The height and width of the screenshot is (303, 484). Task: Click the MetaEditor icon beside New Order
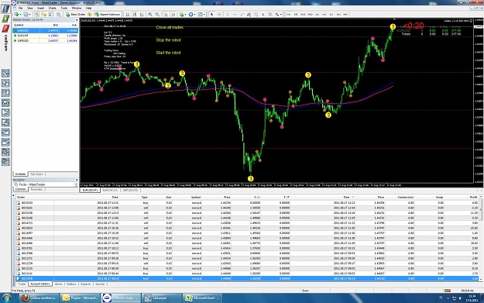click(90, 15)
